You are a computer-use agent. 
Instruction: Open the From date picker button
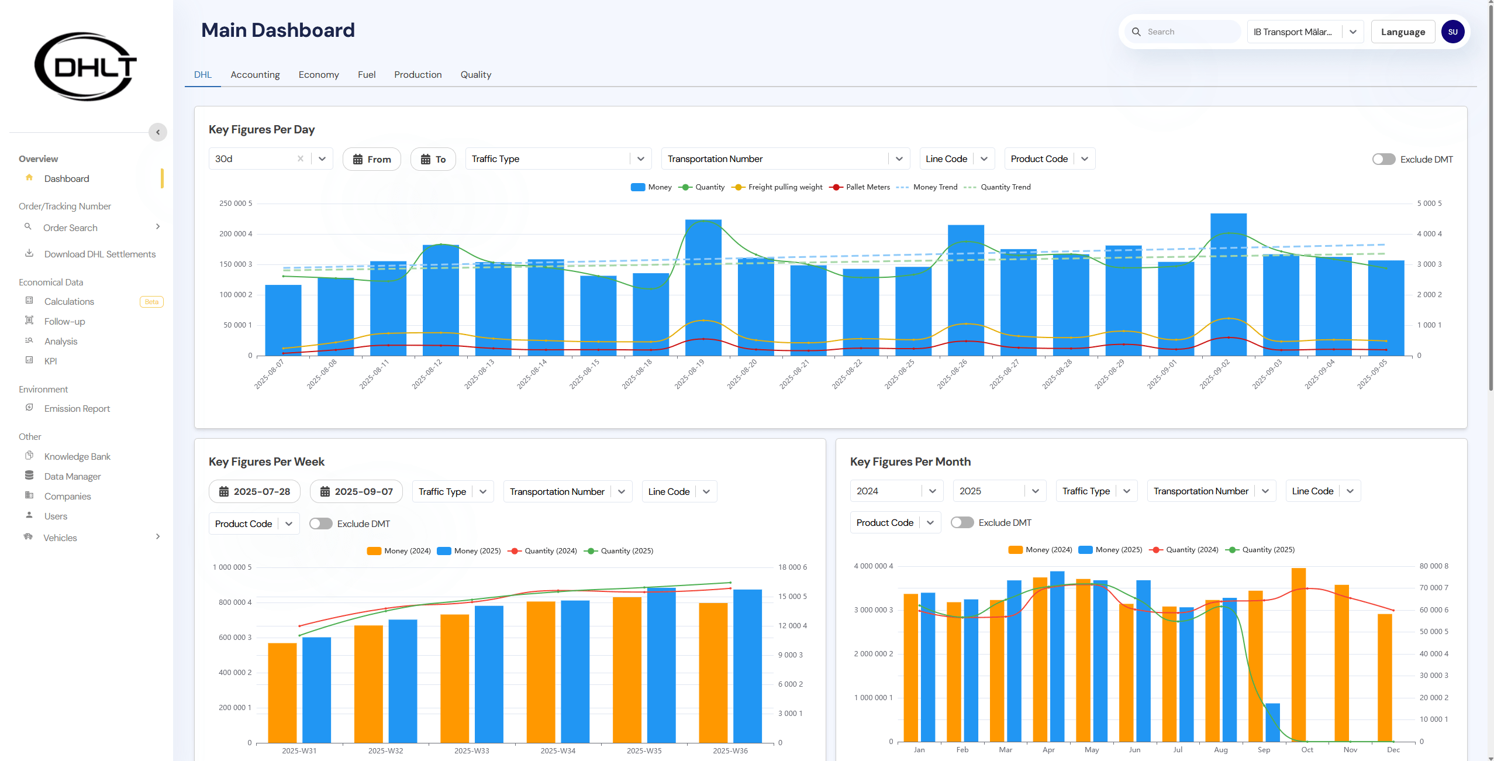coord(371,159)
